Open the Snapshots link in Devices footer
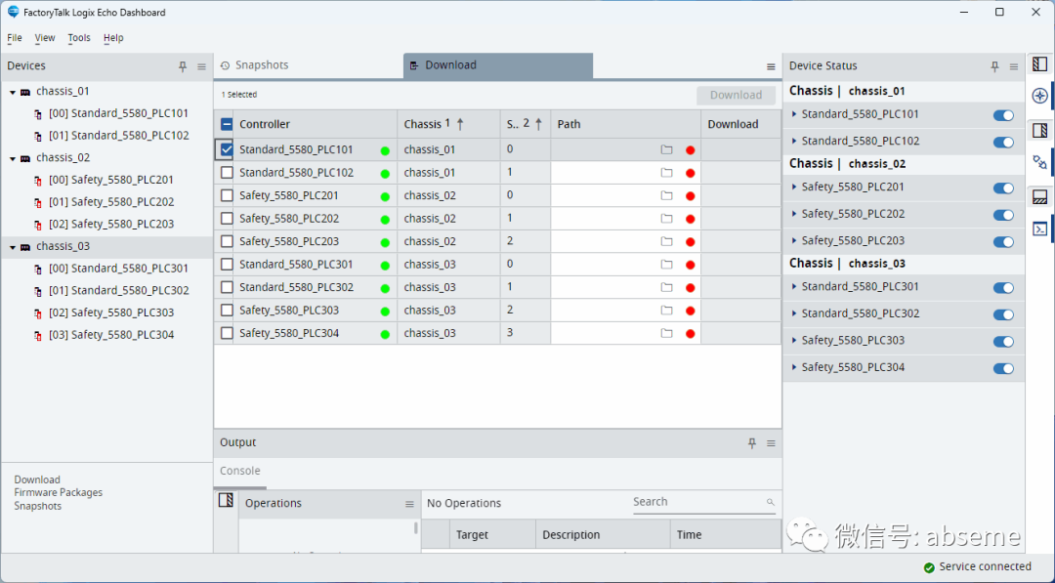The image size is (1055, 583). [x=38, y=507]
